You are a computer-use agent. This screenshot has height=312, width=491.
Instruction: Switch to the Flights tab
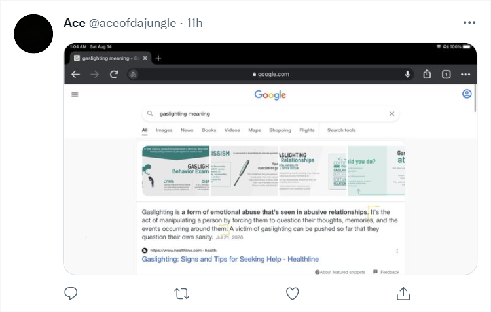[307, 130]
